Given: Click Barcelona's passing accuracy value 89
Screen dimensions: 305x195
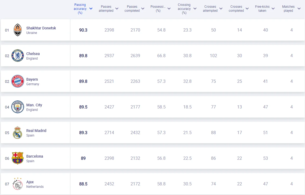Looking at the screenshot, I should pos(83,158).
